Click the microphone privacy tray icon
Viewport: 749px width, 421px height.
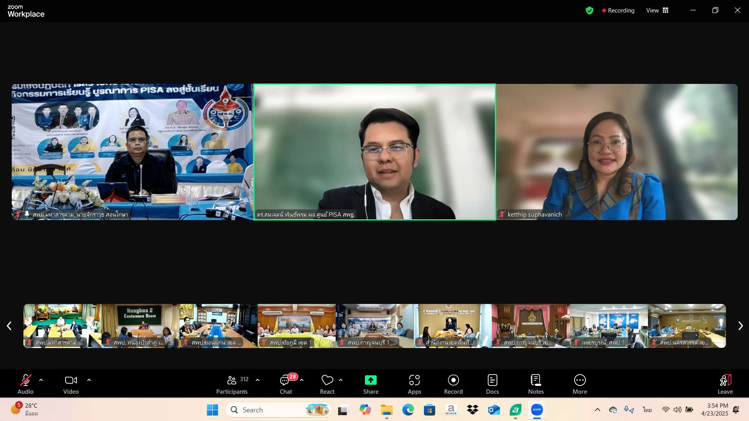pyautogui.click(x=628, y=410)
